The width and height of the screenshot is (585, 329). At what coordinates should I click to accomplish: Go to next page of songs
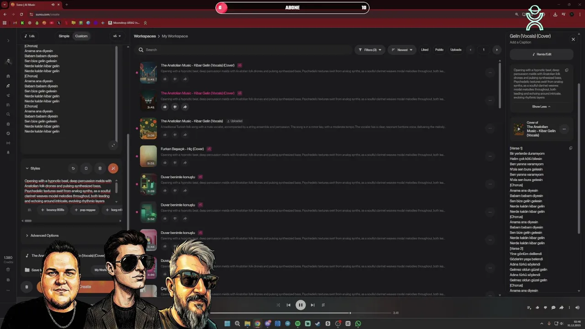497,50
